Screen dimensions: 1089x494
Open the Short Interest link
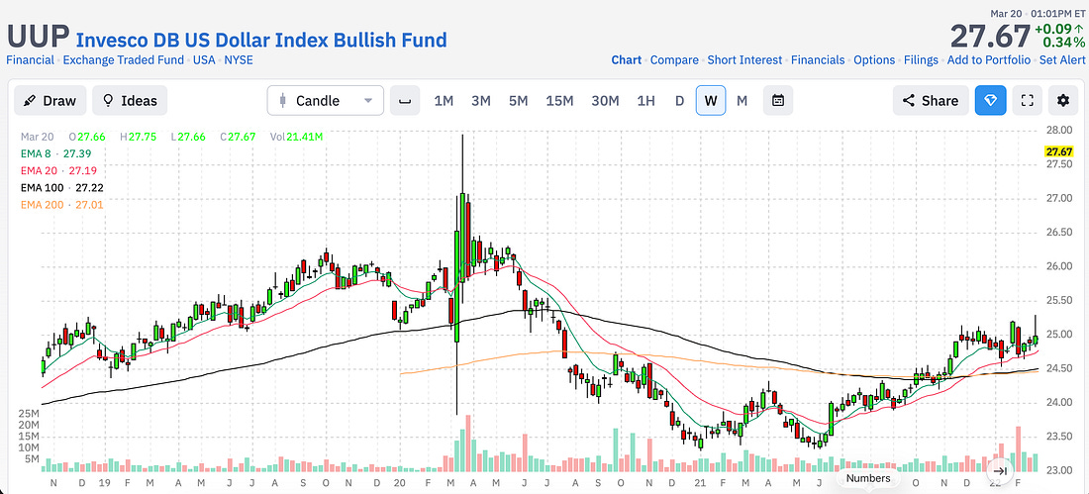tap(744, 60)
